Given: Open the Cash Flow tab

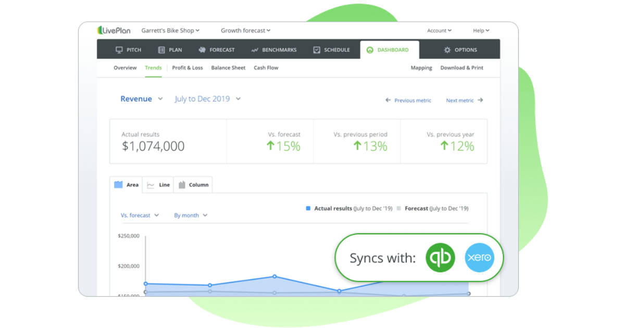Looking at the screenshot, I should (266, 68).
